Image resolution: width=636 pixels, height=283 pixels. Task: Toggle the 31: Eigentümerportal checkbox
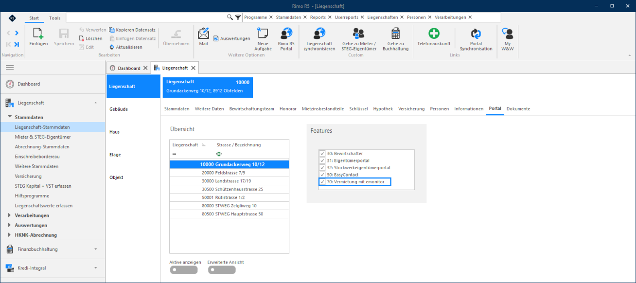[322, 160]
